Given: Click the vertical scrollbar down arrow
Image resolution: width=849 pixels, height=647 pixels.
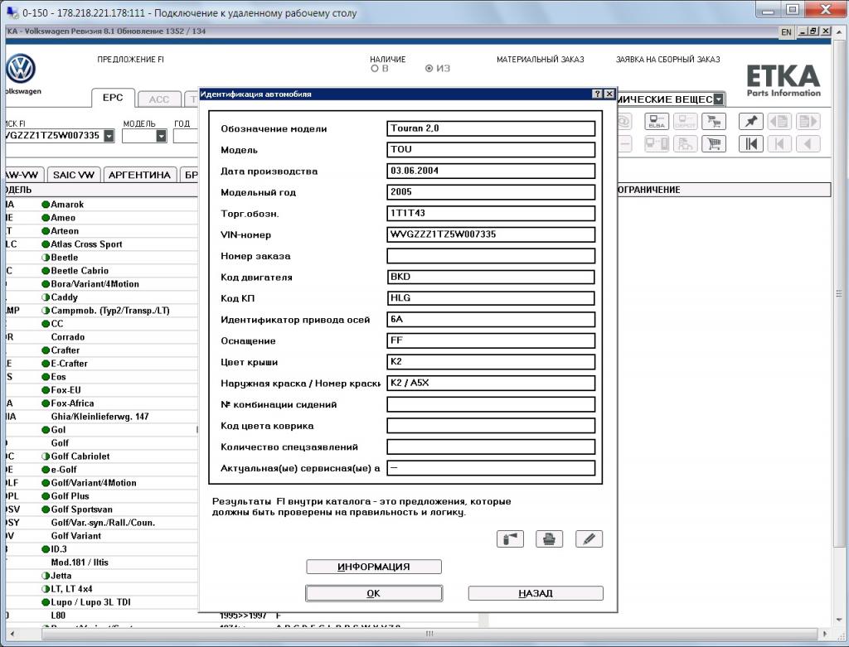Looking at the screenshot, I should (x=839, y=620).
